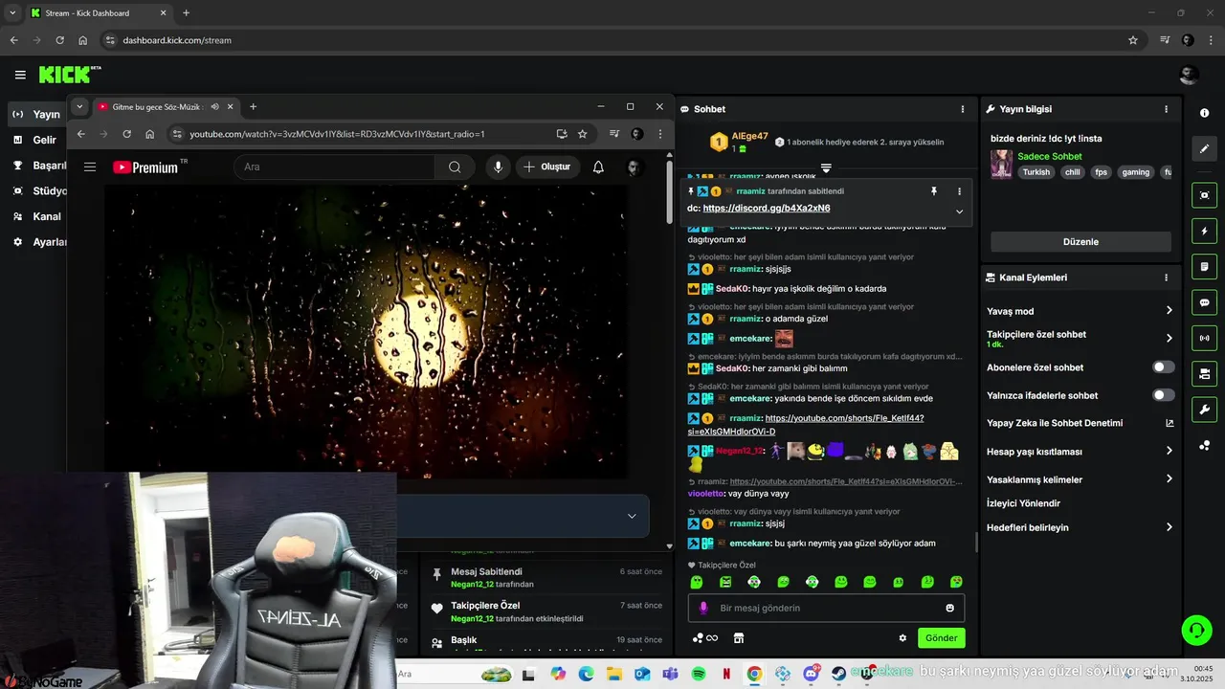Open the Kick browser tab list dropdown
The height and width of the screenshot is (689, 1225).
pos(12,12)
